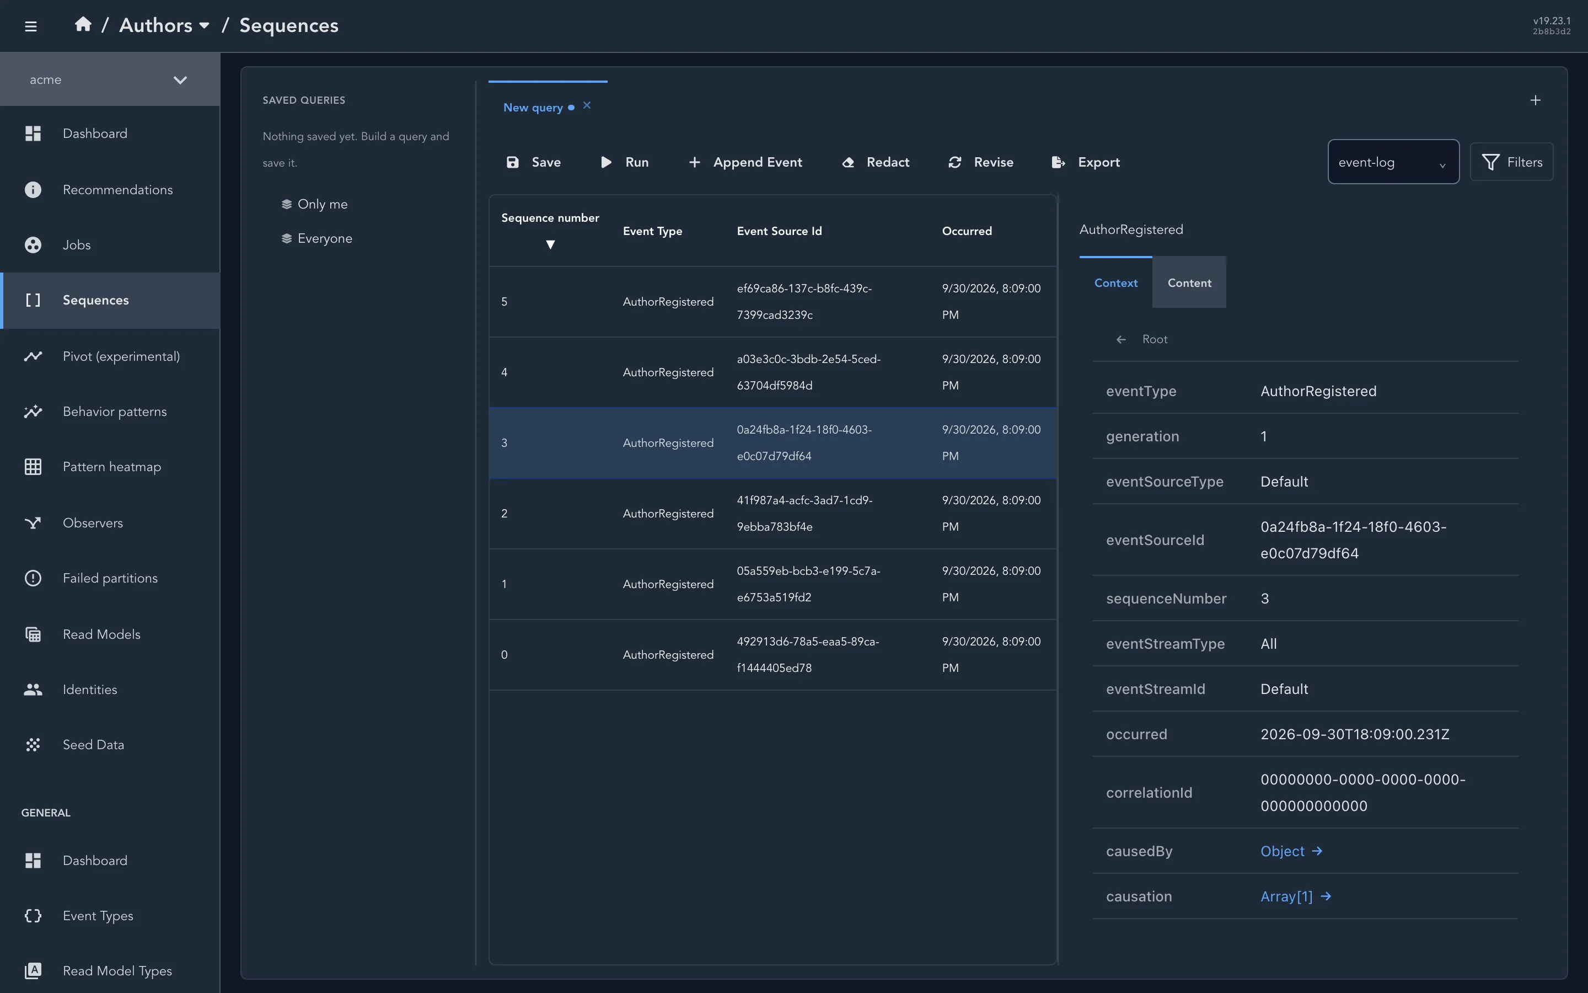Select Everyone saved queries group
This screenshot has width=1588, height=993.
point(317,238)
